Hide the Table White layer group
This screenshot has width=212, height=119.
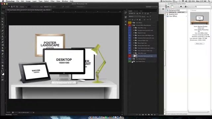130,53
